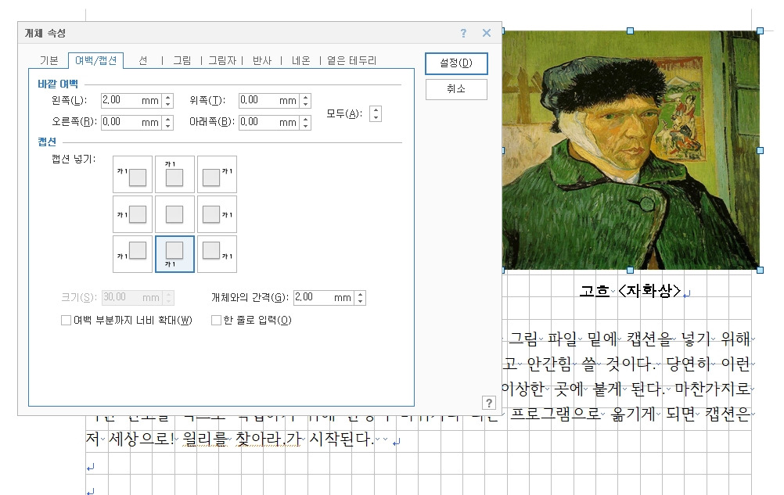Image resolution: width=784 pixels, height=495 pixels.
Task: Click the caption text 고흐 <자화상>
Action: click(x=630, y=291)
